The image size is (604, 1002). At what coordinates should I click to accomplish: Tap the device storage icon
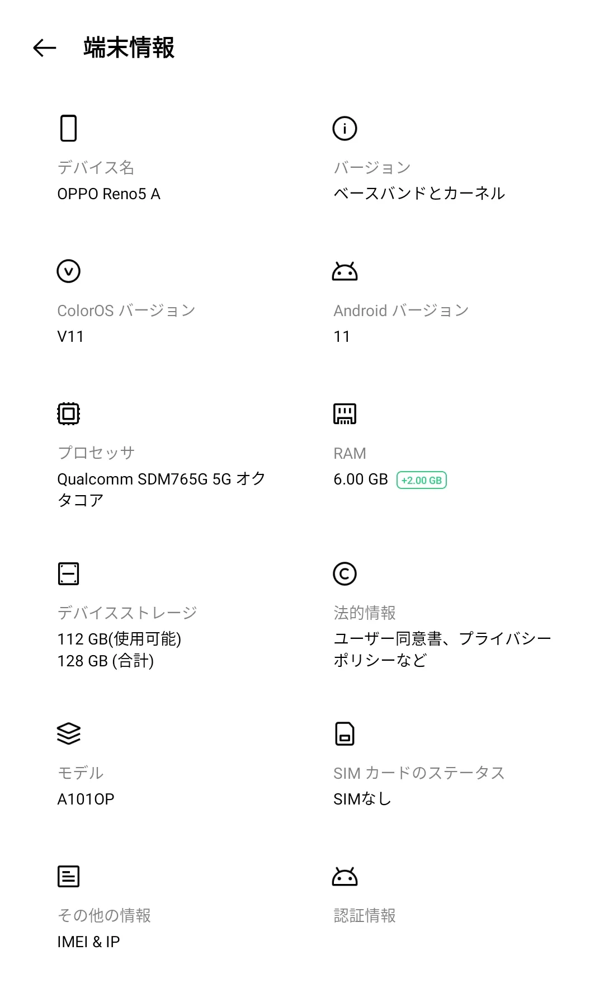coord(68,574)
